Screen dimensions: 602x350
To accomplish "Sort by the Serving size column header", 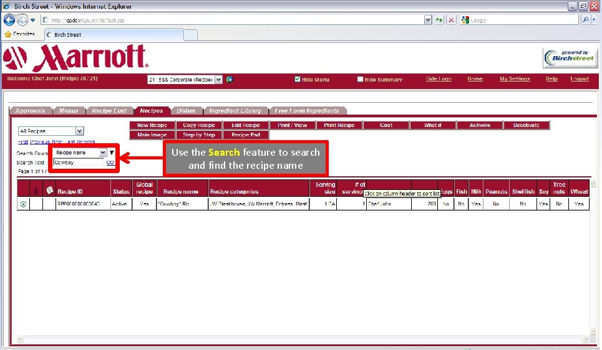I will (325, 188).
